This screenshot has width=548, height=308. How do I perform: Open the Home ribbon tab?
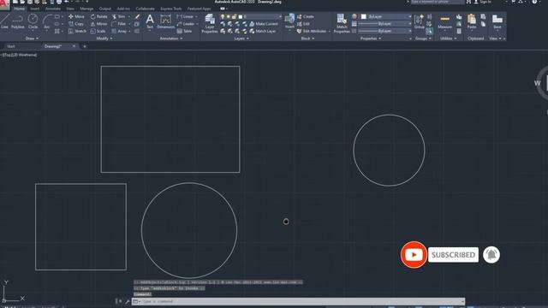click(19, 9)
